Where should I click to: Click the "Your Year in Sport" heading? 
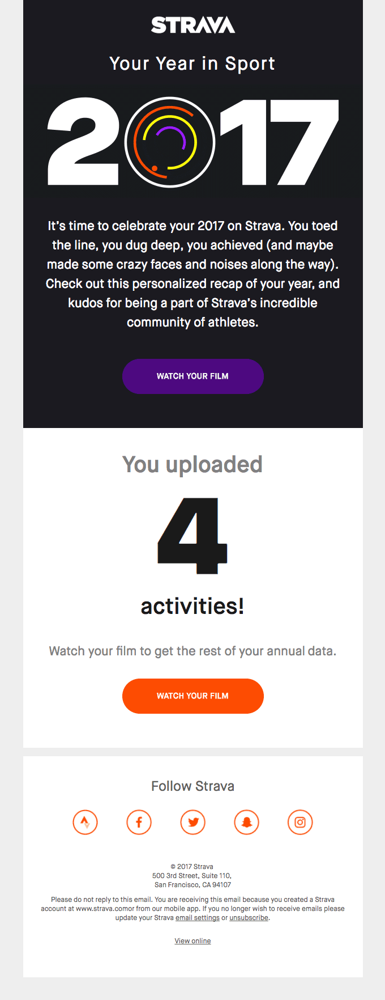192,63
